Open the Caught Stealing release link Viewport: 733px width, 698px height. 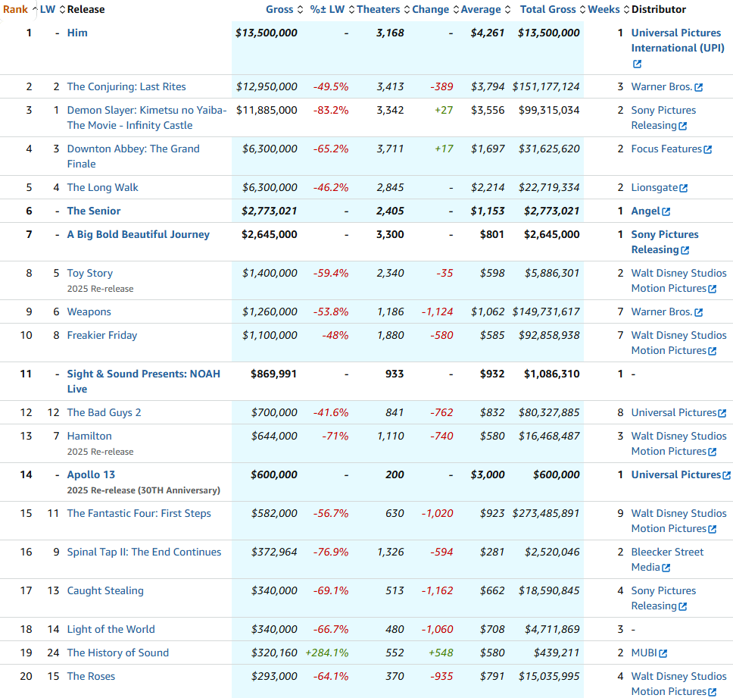click(105, 591)
